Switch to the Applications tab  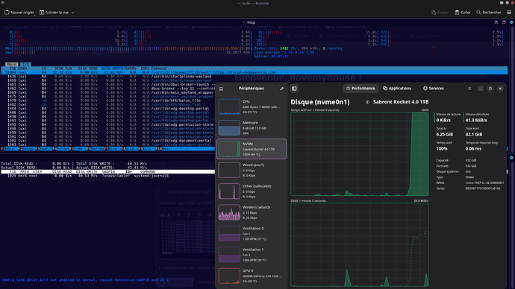(x=397, y=89)
